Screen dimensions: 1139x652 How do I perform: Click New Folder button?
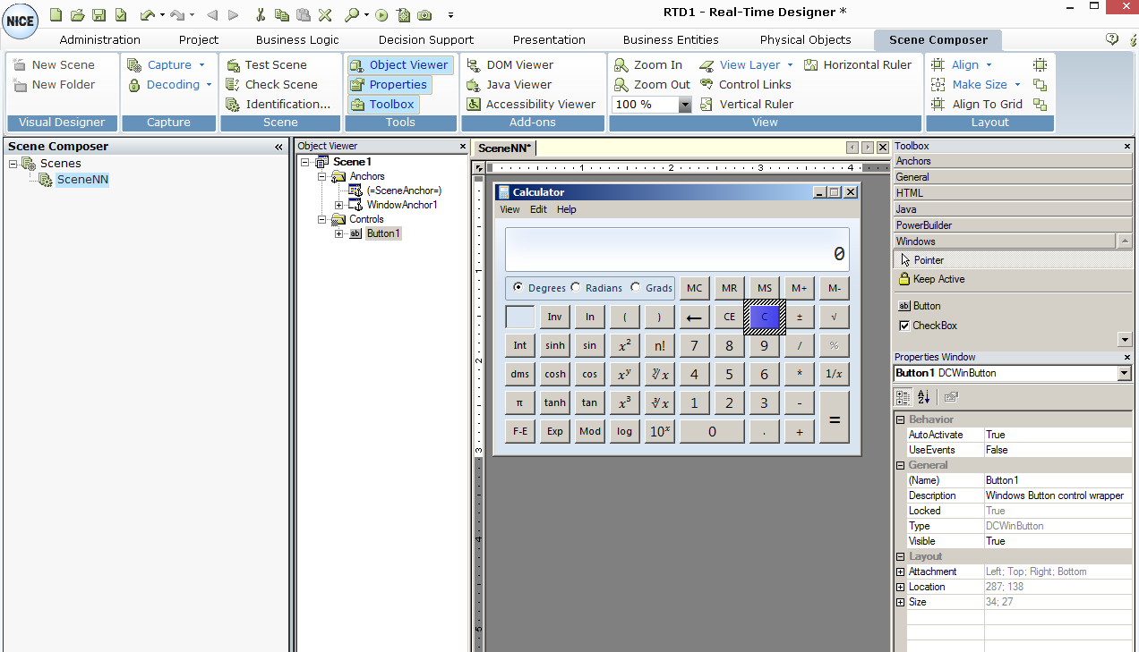55,85
